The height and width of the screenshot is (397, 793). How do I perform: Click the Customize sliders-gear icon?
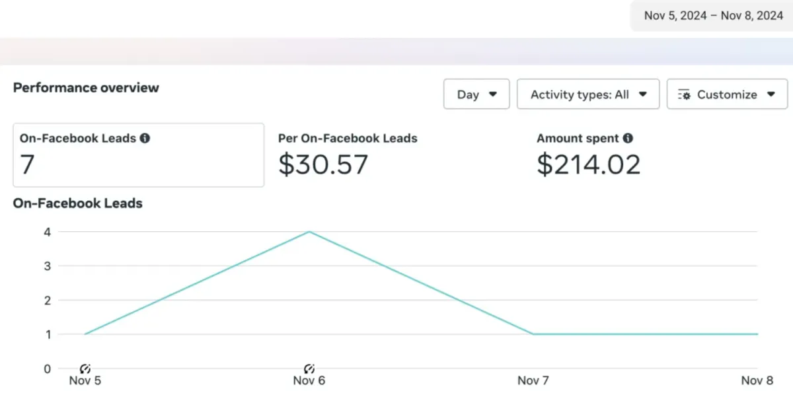click(x=685, y=95)
